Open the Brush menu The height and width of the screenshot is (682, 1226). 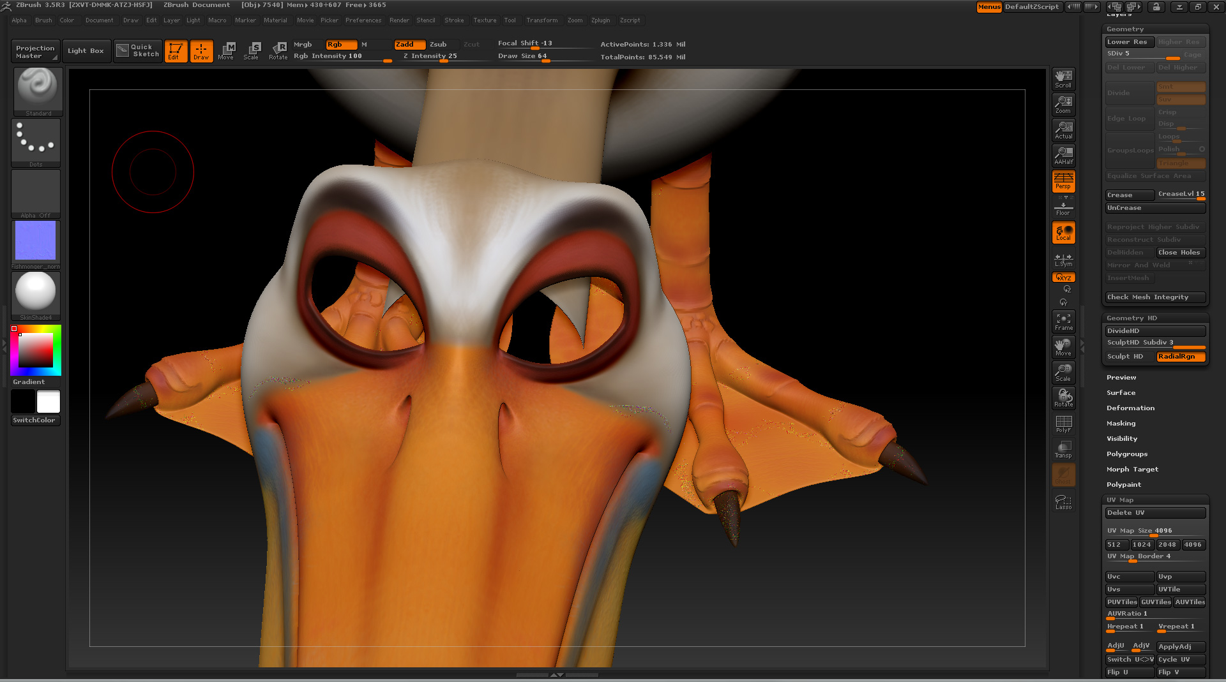click(x=43, y=20)
